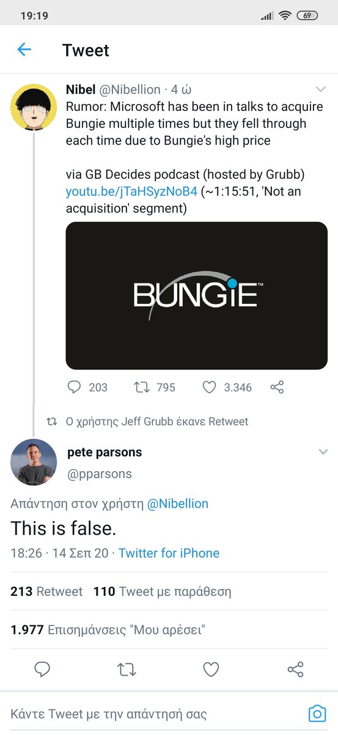338x735 pixels.
Task: Open the @Nibellion mention link
Action: [178, 503]
